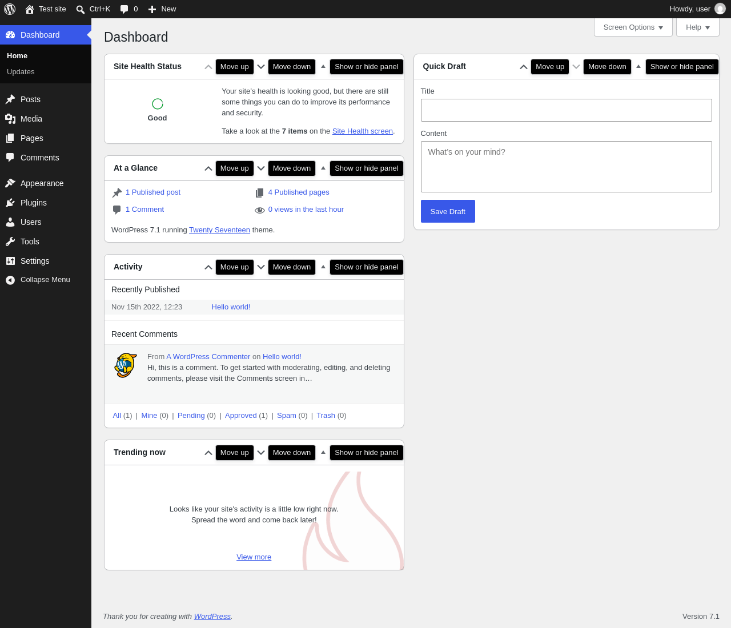Filter comments by Pending

(x=191, y=416)
